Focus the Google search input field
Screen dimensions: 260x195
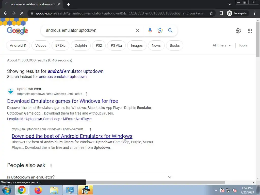90,30
